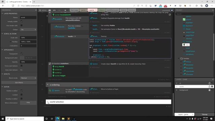Screen dimensions: 215x121
Task: Select the number height parameter
Action: (60, 76)
